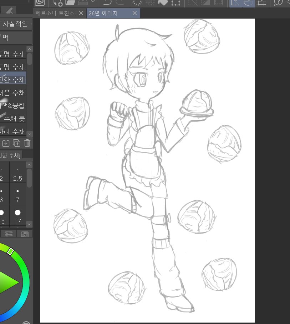Screen dimensions: 290x324
Task: Close the 페르소나 트친소 tab
Action: coord(81,13)
